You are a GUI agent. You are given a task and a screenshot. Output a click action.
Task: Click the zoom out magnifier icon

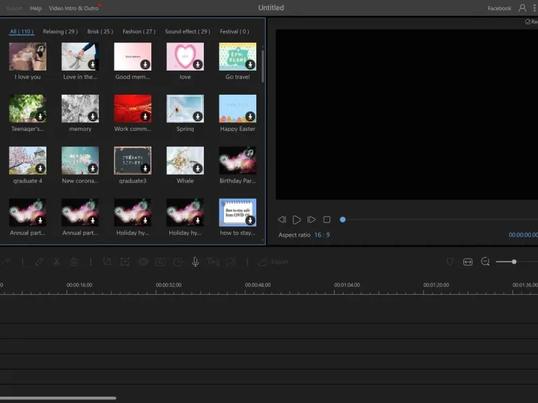tap(485, 262)
